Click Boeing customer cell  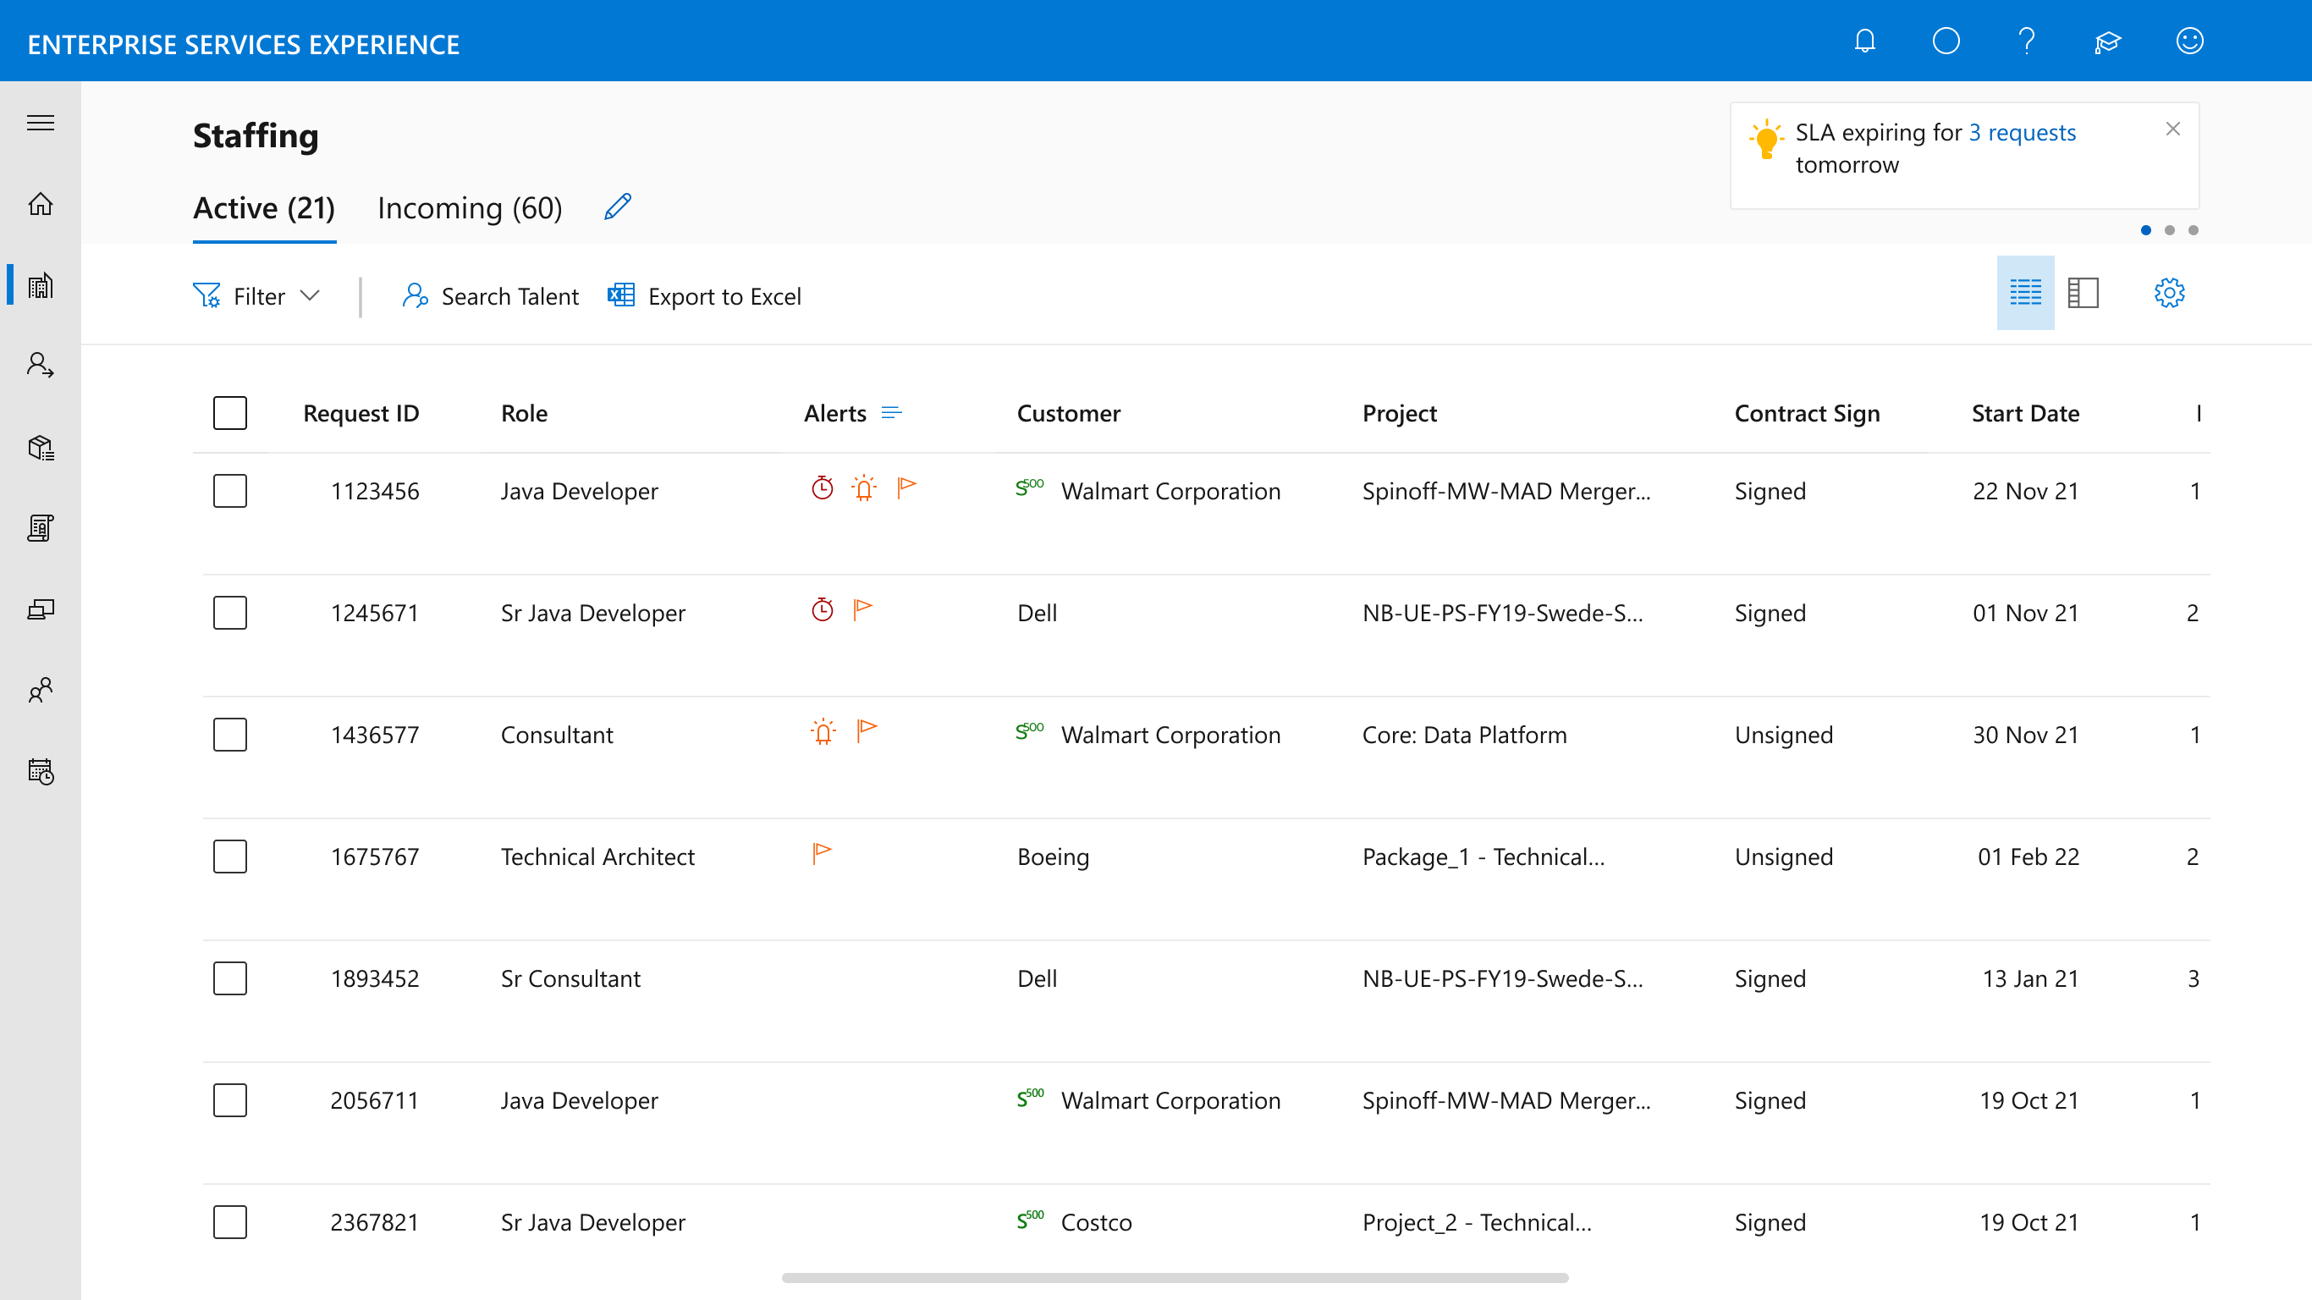[1053, 857]
